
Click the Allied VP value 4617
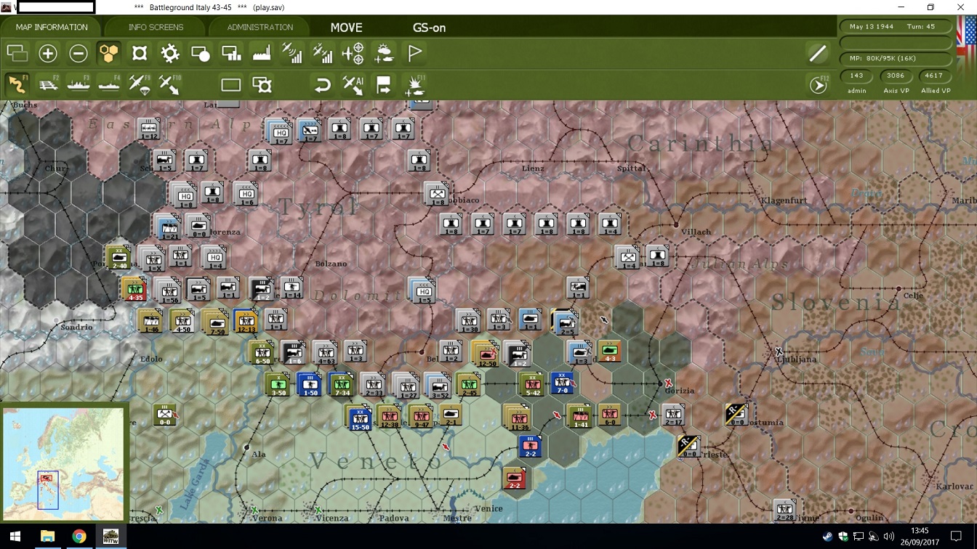click(x=934, y=76)
